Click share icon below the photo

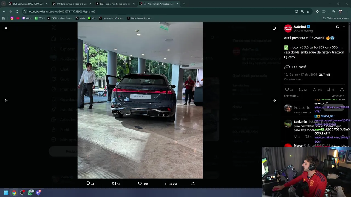[193, 184]
